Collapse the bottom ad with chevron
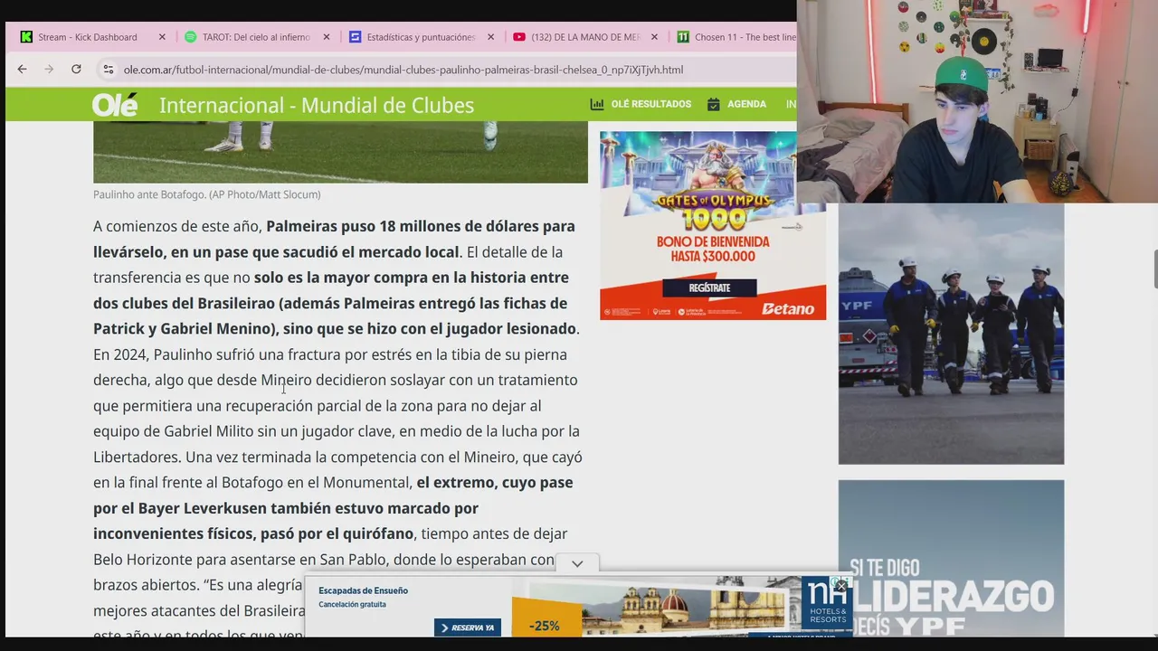Image resolution: width=1158 pixels, height=651 pixels. (577, 563)
